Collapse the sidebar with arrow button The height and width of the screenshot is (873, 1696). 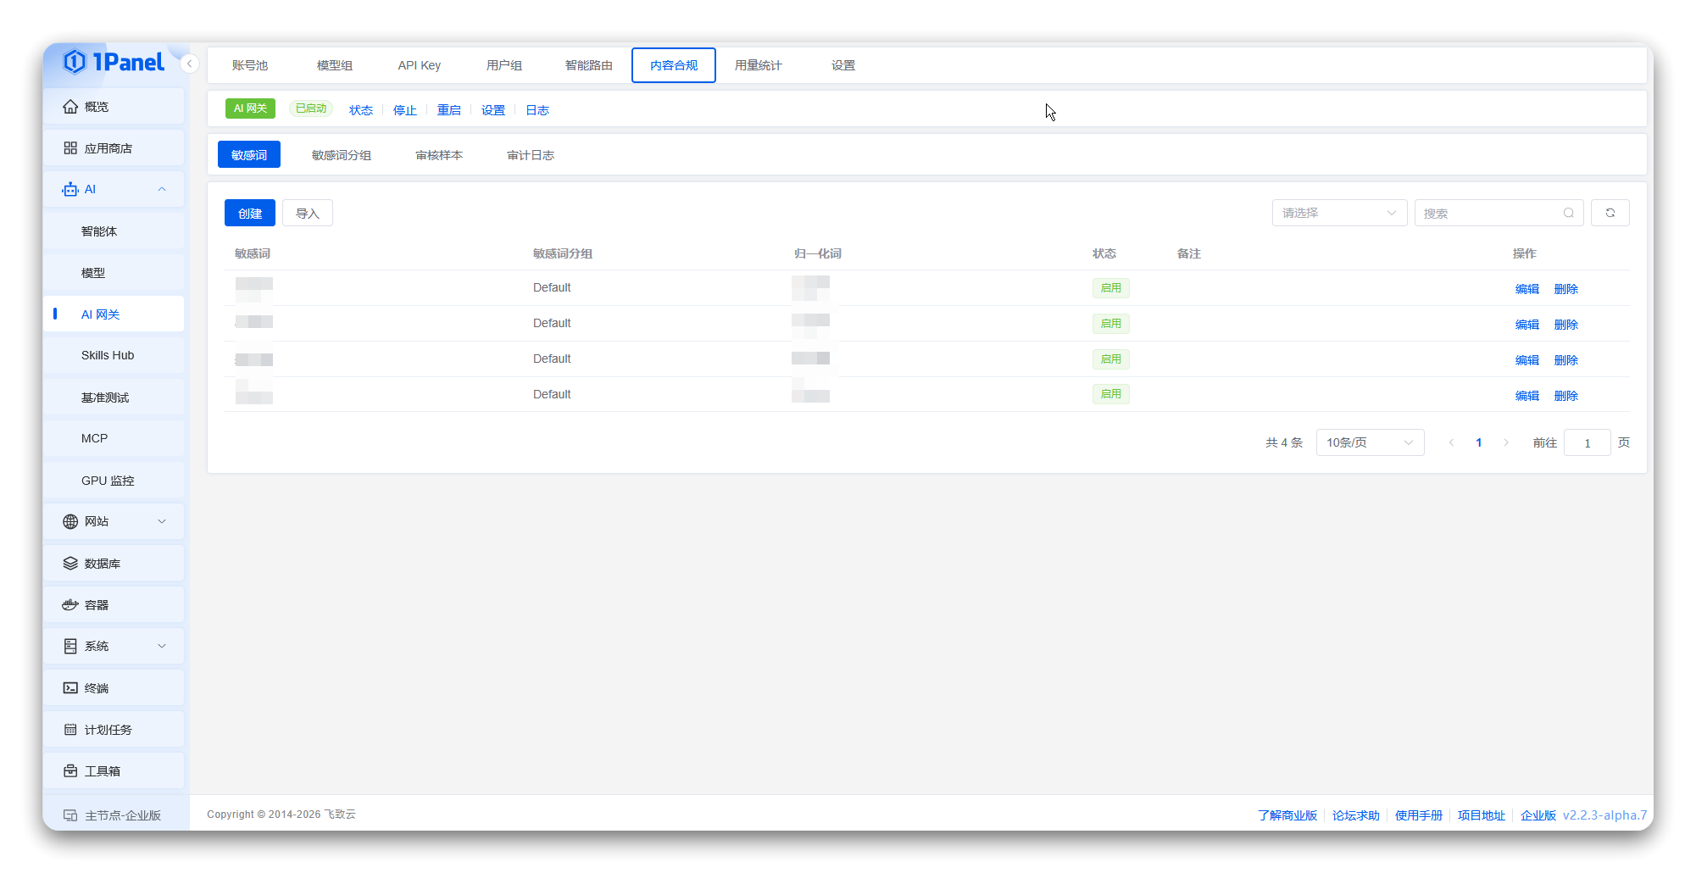190,64
